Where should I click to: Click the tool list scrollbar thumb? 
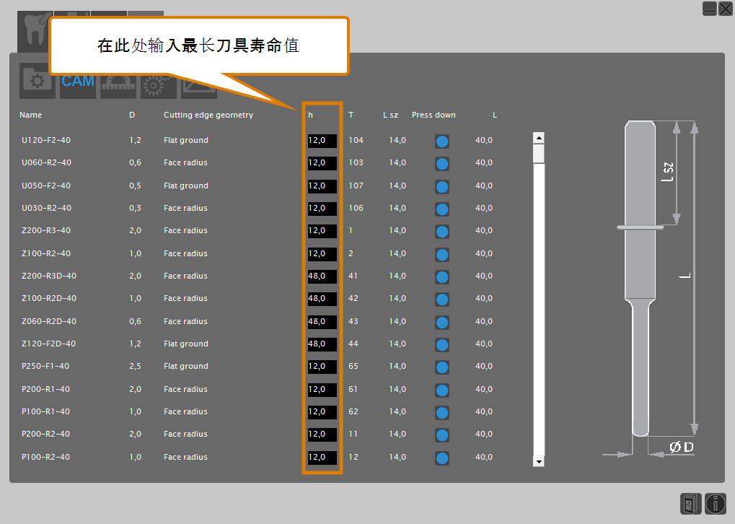coord(539,154)
